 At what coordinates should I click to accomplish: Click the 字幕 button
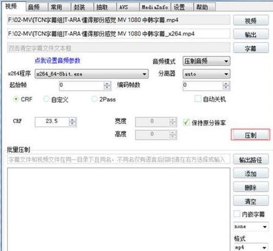(x=251, y=48)
